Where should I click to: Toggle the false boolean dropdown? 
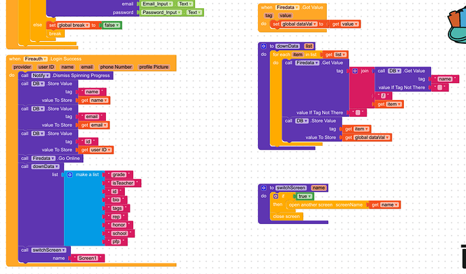111,25
